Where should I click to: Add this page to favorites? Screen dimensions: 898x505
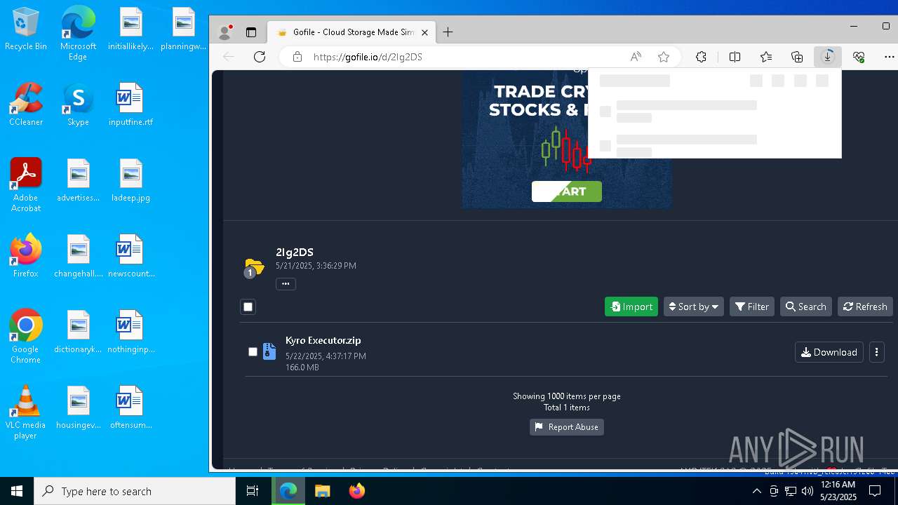point(664,57)
